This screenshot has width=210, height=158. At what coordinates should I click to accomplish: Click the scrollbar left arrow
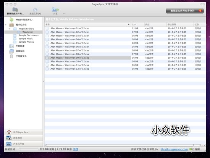[202, 145]
